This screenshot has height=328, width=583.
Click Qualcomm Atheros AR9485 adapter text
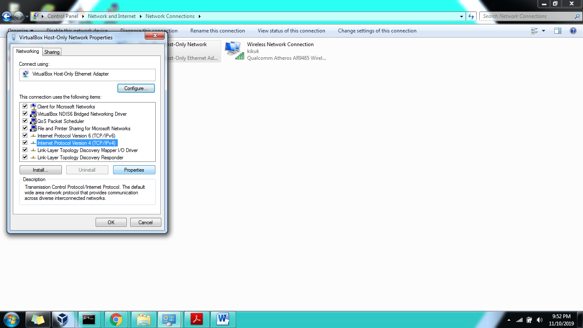click(286, 58)
